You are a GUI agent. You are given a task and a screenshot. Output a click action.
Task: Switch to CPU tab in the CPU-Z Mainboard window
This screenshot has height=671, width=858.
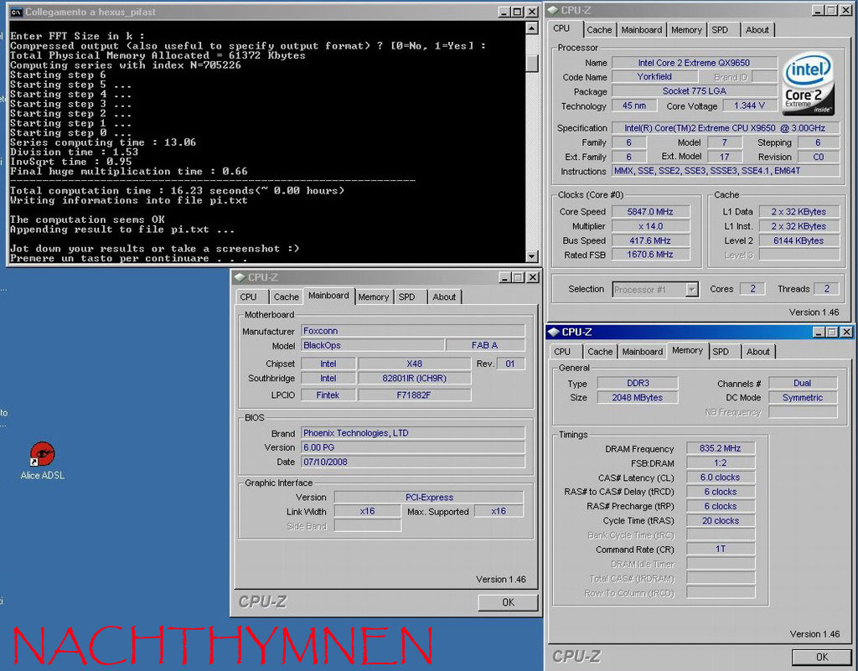pyautogui.click(x=248, y=297)
